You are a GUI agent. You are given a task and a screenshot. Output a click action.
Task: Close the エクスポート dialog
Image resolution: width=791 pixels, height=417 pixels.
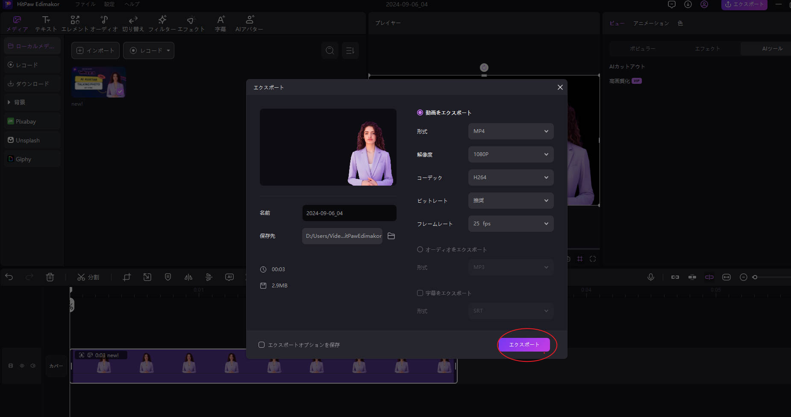[560, 87]
